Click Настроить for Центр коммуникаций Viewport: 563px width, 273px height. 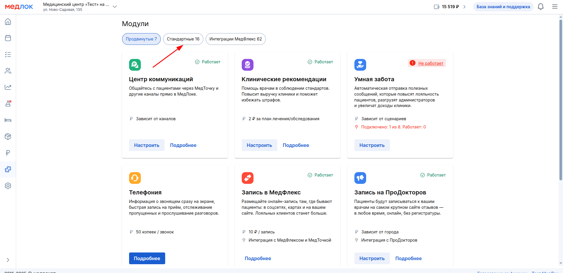[147, 145]
